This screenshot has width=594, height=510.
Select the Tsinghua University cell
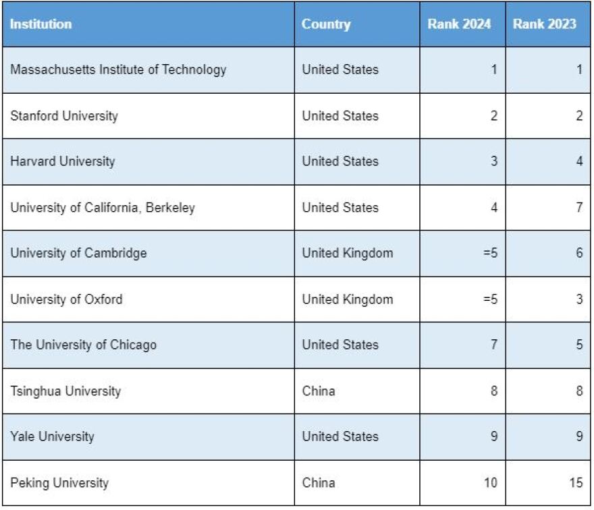(x=65, y=391)
